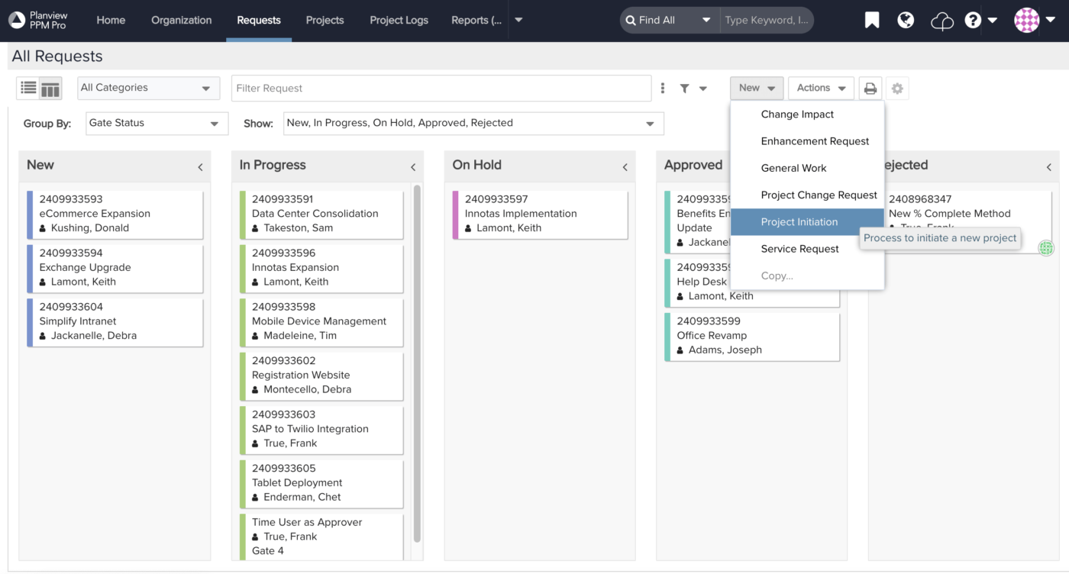Open the Mobile Device Management request card
Screen dimensions: 1069x574
(321, 321)
